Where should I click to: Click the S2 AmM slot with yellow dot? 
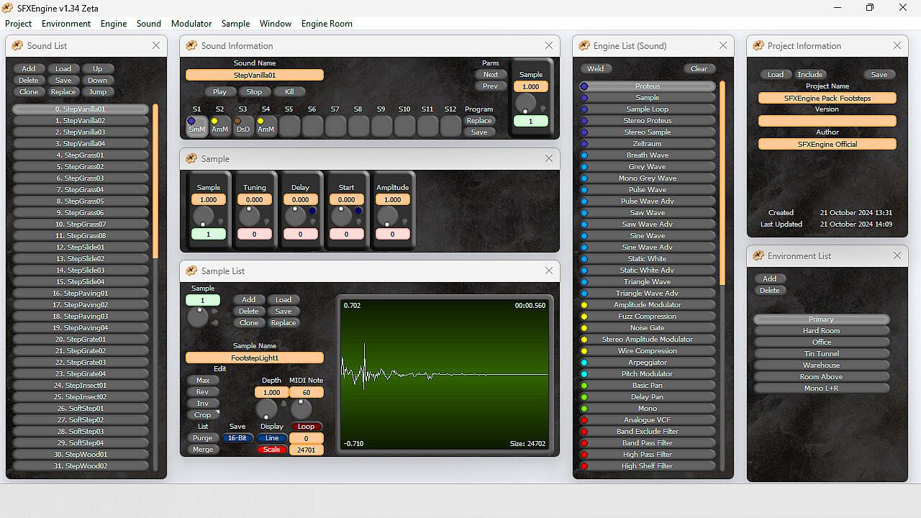click(x=219, y=127)
